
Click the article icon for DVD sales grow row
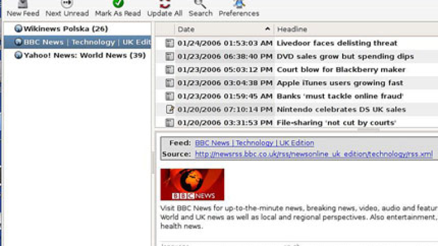pyautogui.click(x=169, y=56)
